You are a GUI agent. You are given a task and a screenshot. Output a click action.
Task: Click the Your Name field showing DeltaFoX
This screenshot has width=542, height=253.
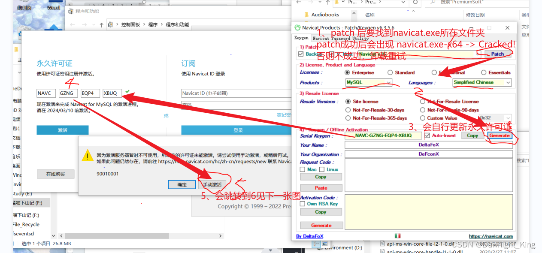click(429, 145)
